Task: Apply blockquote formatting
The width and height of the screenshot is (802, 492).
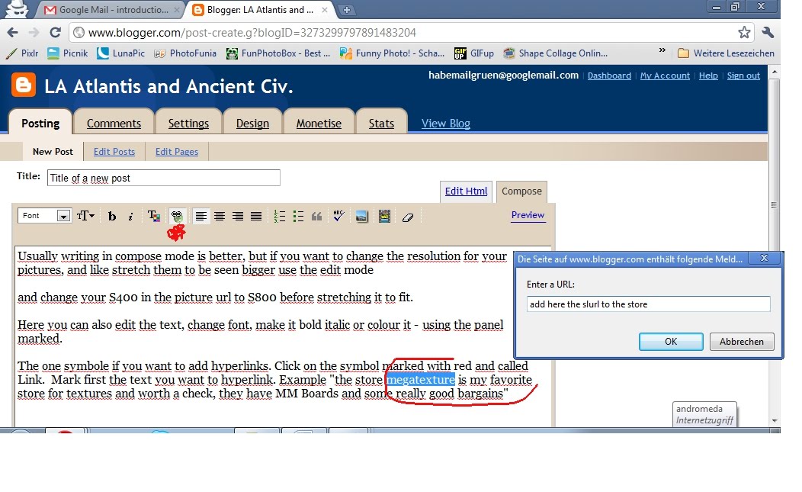Action: click(316, 217)
